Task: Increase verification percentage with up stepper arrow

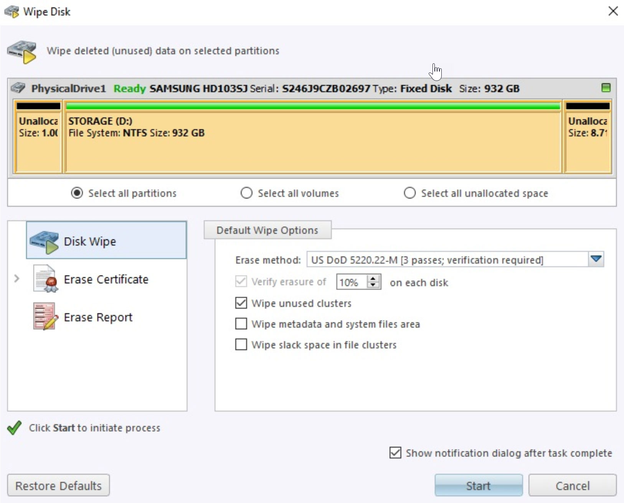Action: [x=373, y=279]
